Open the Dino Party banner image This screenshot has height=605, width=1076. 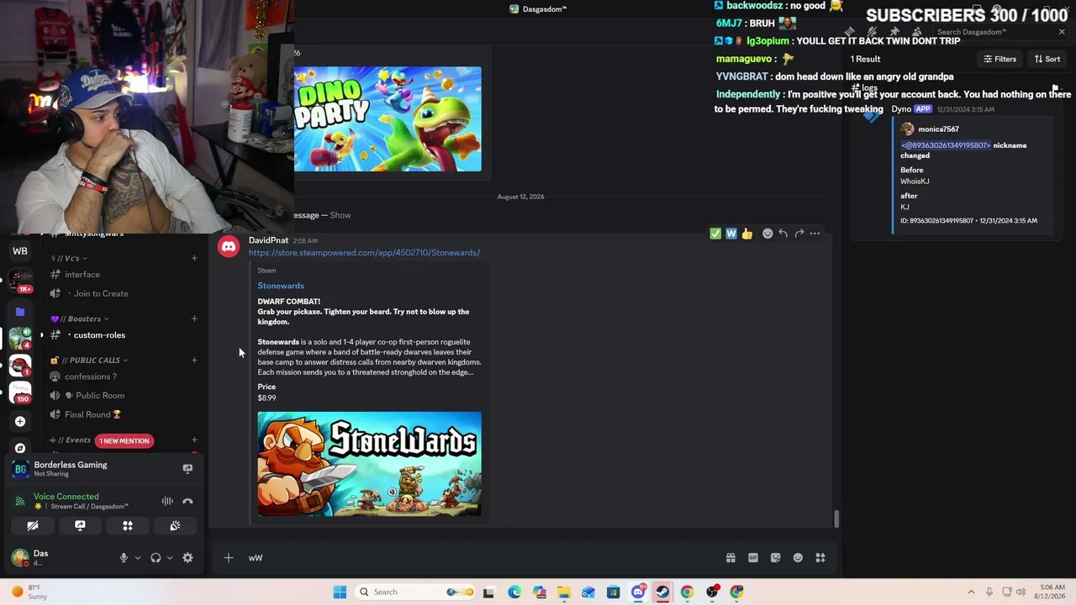(x=388, y=119)
